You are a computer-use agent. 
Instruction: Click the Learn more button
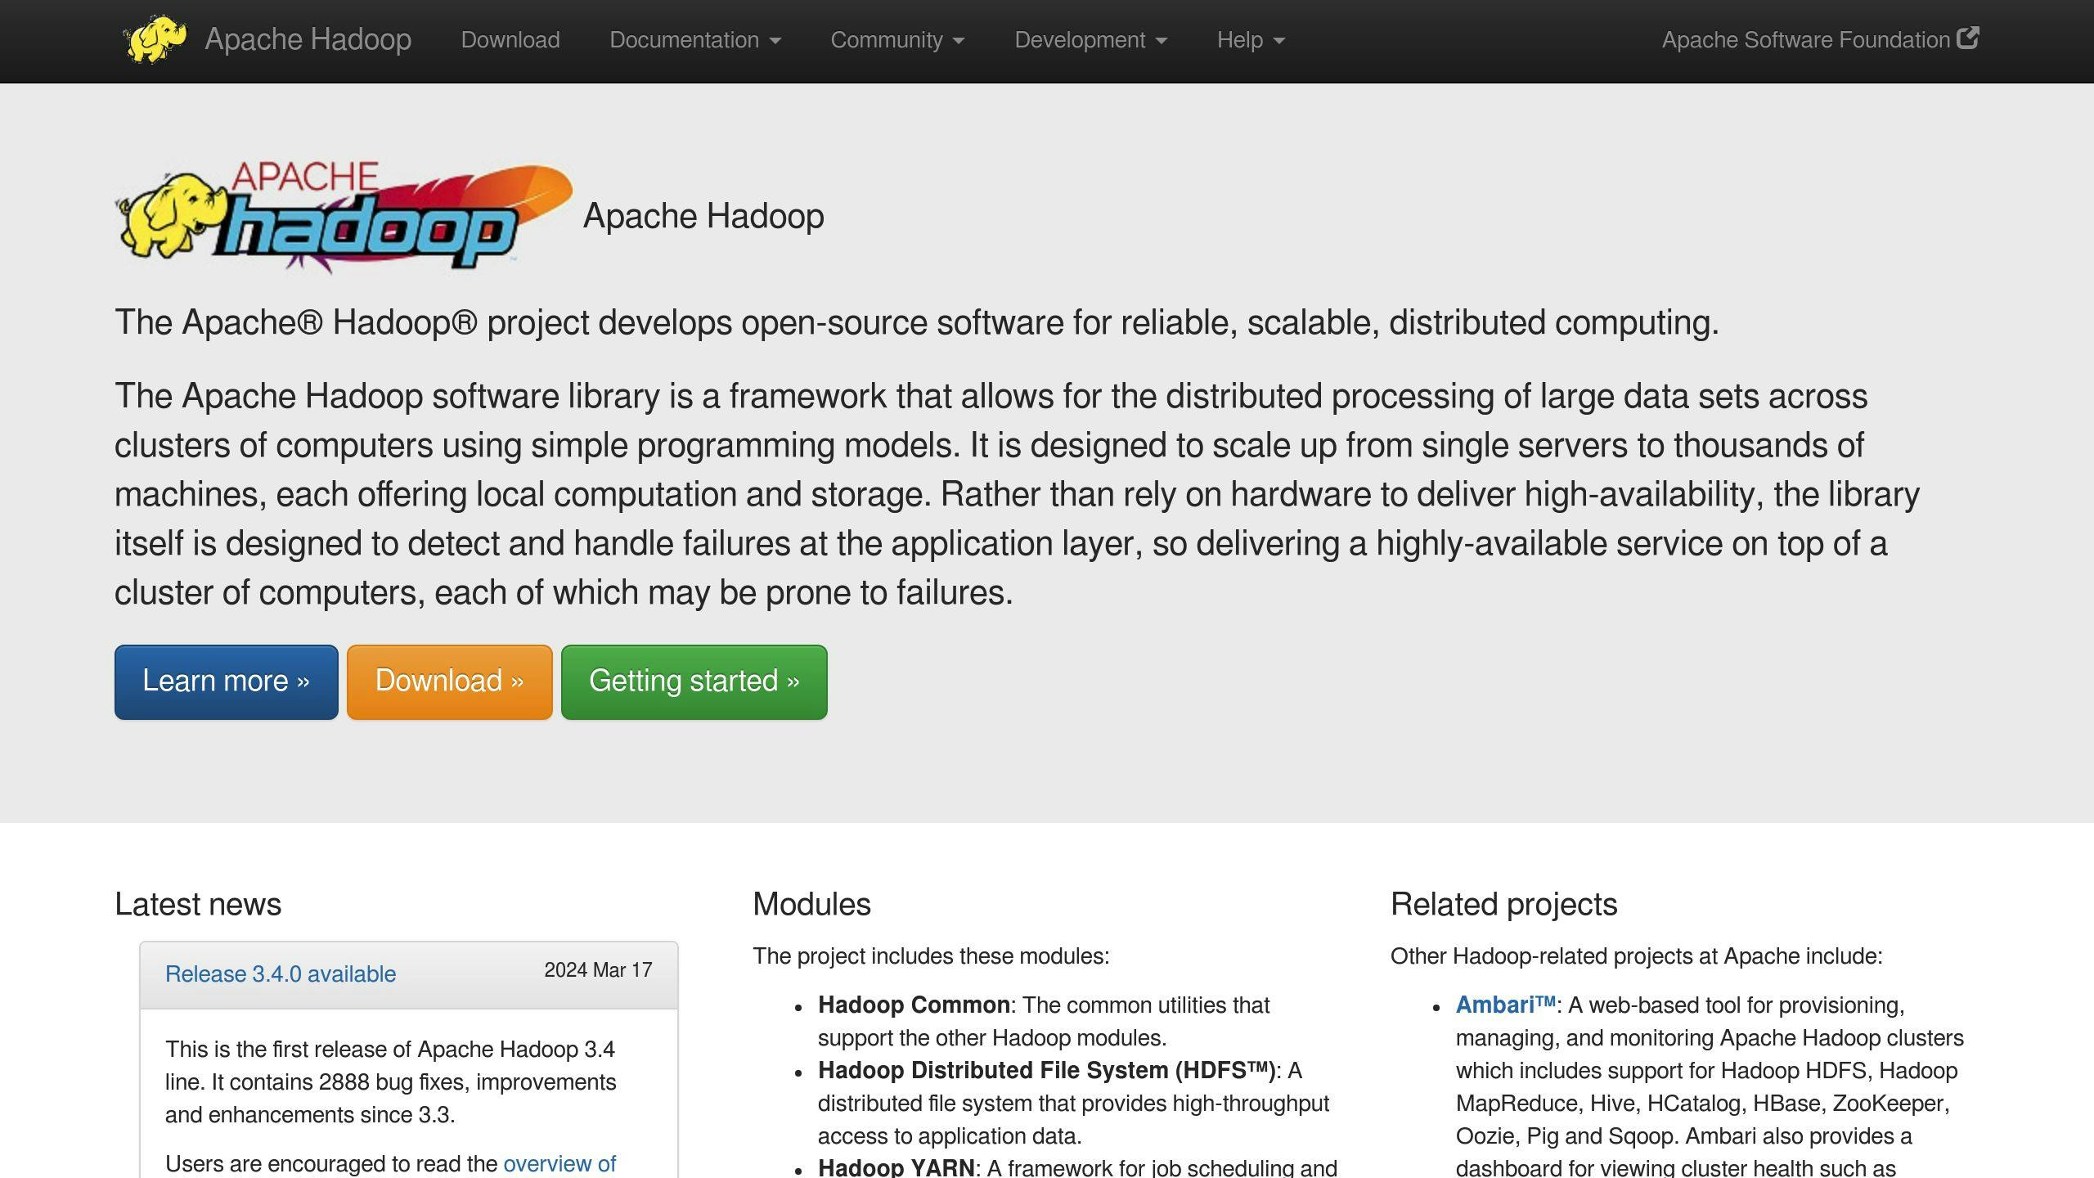(x=226, y=681)
